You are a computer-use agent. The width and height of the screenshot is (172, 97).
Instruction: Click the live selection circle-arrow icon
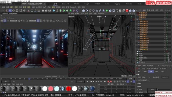[x=7, y=11]
